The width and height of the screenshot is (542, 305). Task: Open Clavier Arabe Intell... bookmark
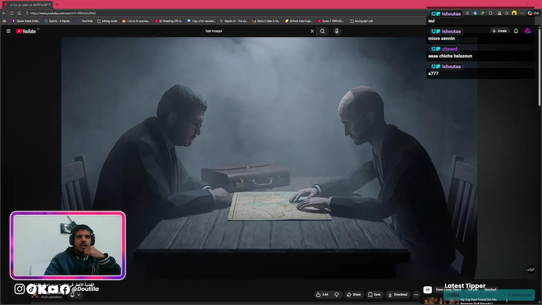point(25,21)
